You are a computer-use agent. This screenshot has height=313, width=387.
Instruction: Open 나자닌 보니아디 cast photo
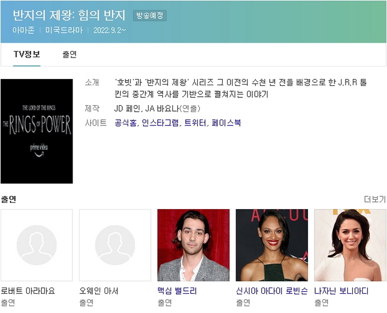point(350,245)
